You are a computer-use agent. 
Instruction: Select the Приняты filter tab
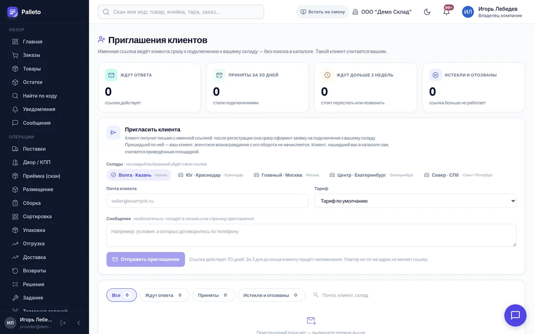[214, 295]
